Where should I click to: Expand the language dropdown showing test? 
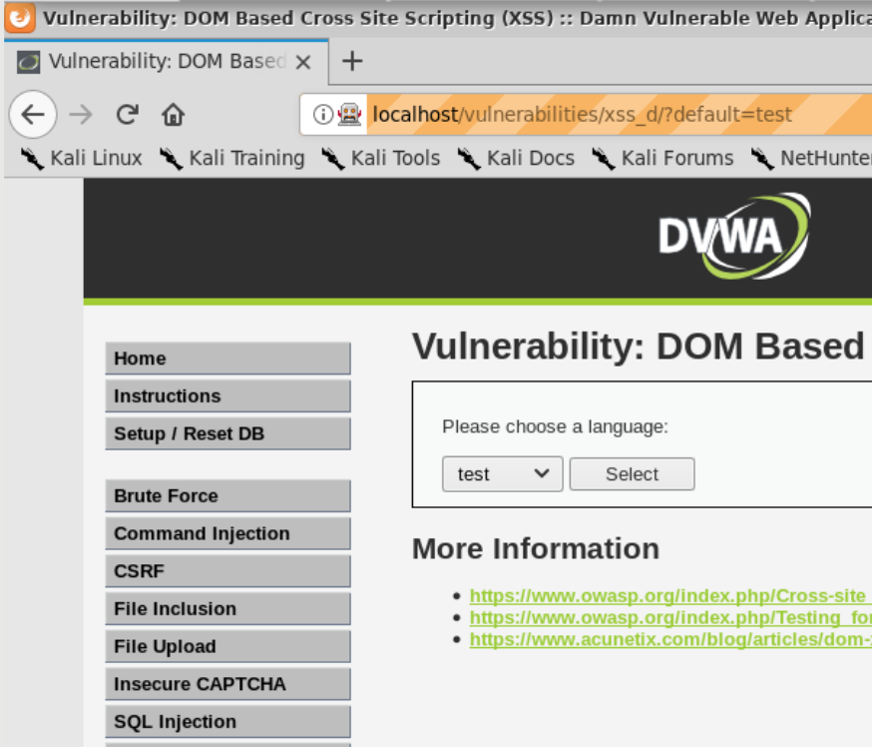pos(502,474)
